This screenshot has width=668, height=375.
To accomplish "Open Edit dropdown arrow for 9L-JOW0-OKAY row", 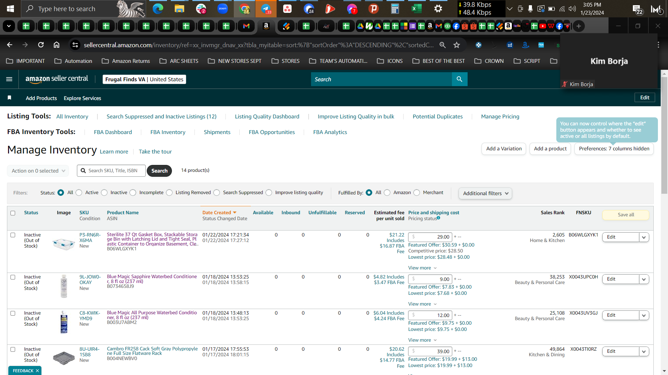I will 644,279.
